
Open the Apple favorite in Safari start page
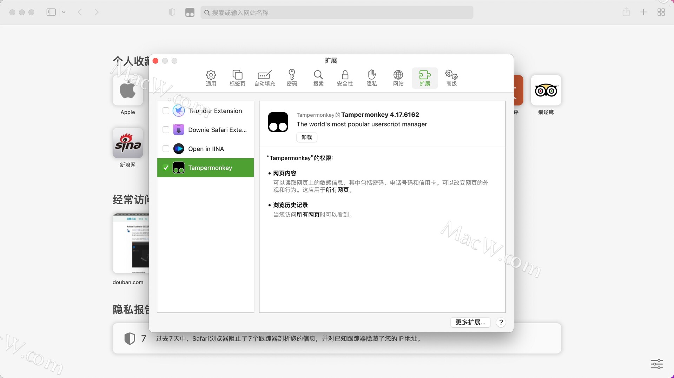coord(128,91)
